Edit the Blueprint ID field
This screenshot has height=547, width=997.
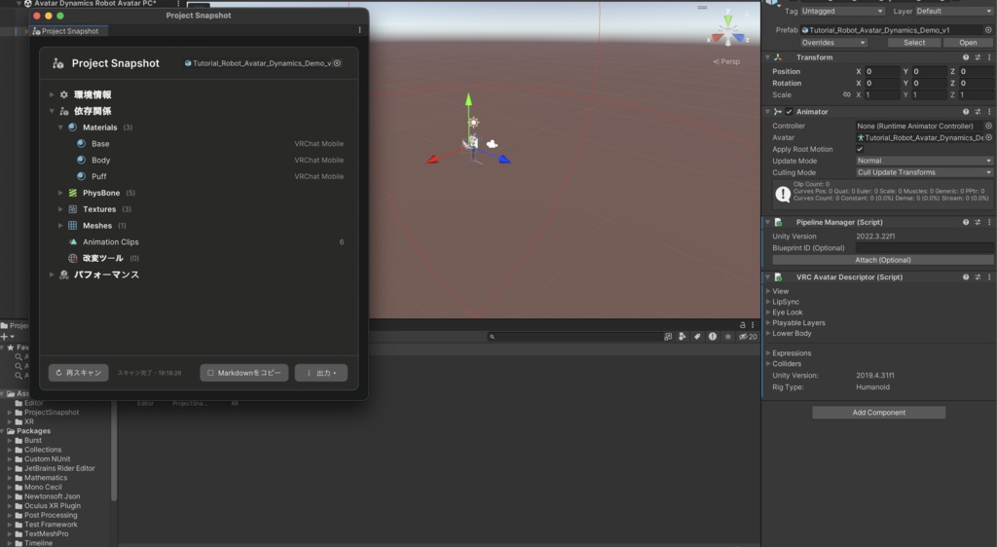[924, 248]
